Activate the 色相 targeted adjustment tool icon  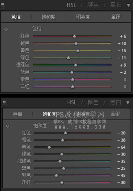(6, 29)
